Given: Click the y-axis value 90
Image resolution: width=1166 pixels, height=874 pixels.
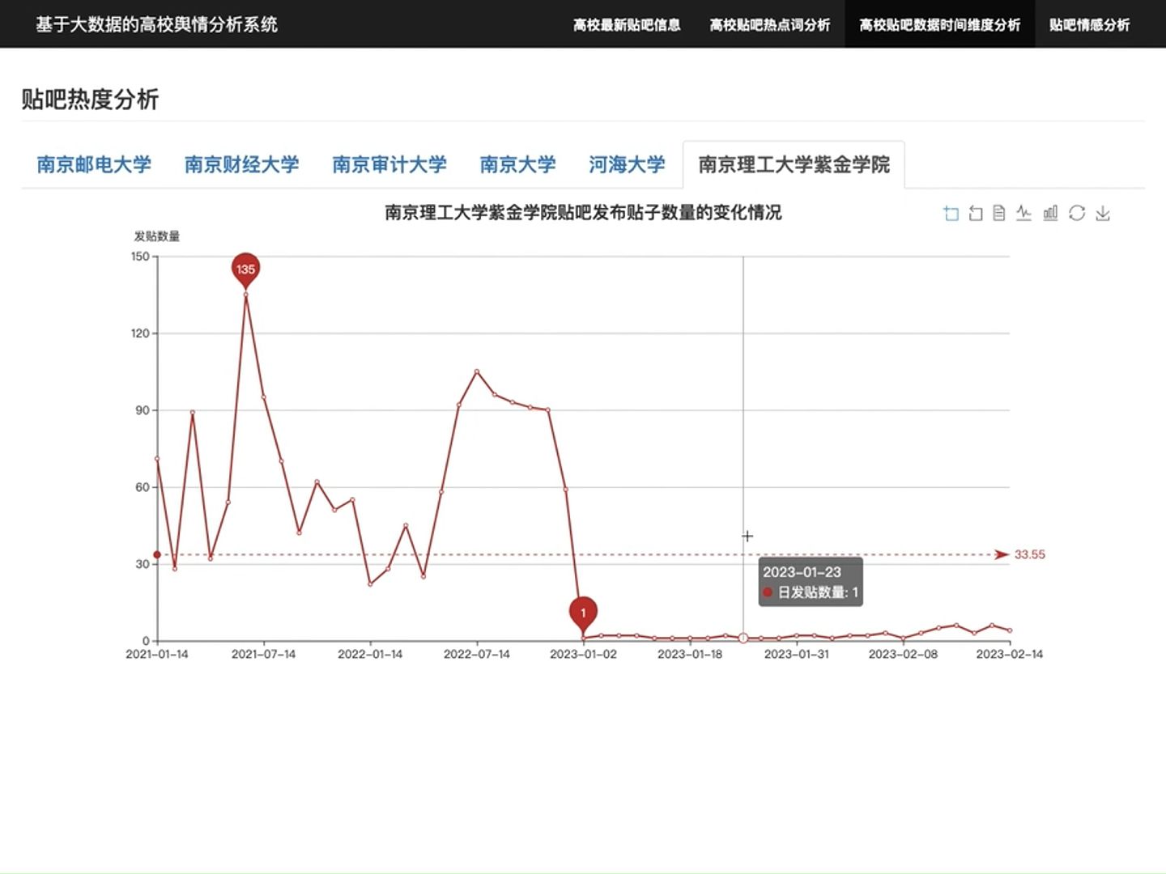Looking at the screenshot, I should (143, 410).
